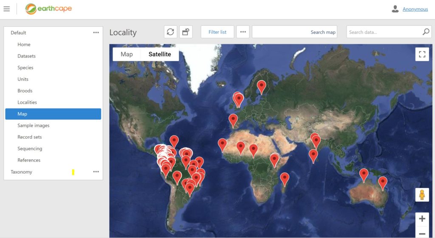Switch map to Satellite view
The width and height of the screenshot is (435, 238).
160,54
